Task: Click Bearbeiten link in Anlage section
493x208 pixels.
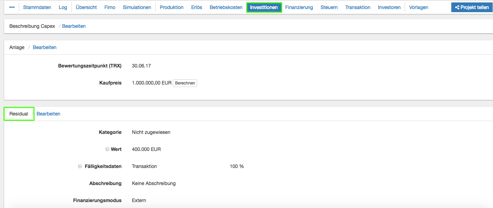Action: 45,47
